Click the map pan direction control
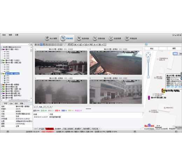Screen dimensions: 182x168 [148, 55]
